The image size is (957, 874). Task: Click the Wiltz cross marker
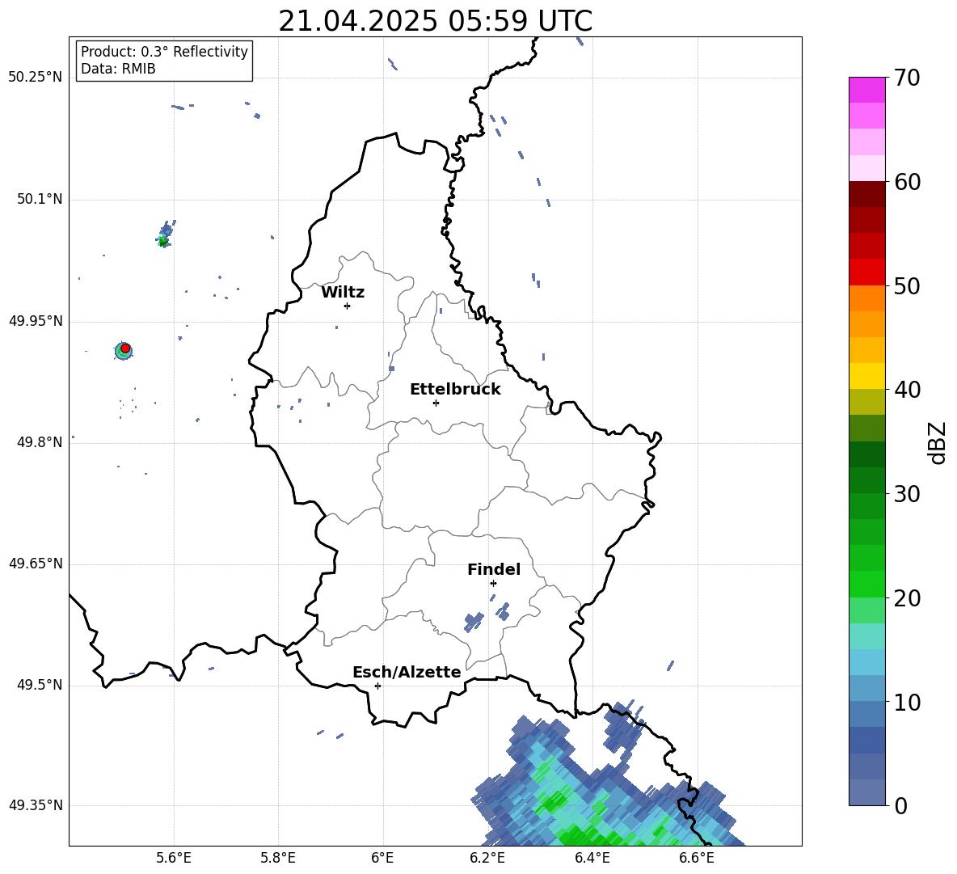(348, 306)
